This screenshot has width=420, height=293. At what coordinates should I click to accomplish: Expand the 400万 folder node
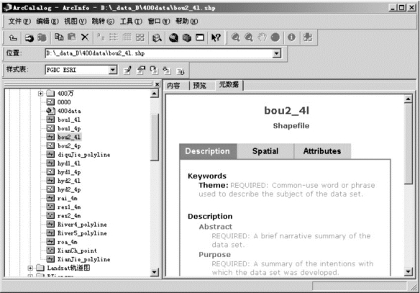[40, 94]
